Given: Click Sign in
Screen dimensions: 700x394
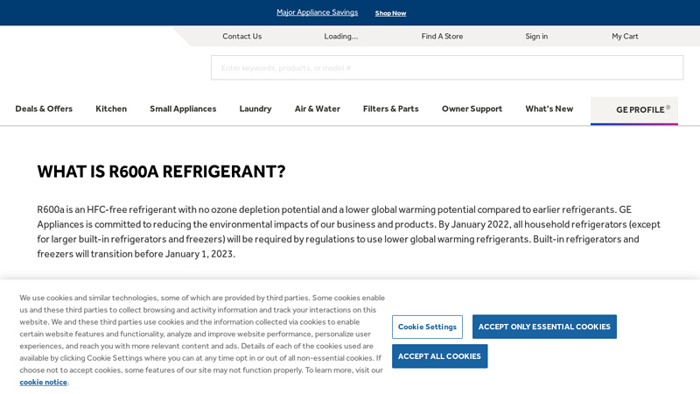Looking at the screenshot, I should (x=536, y=36).
